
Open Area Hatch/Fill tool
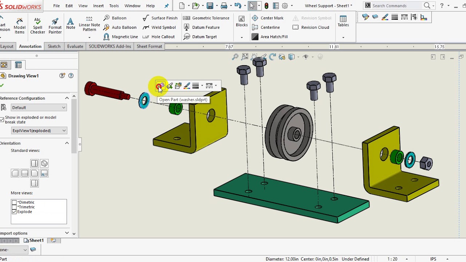(x=270, y=37)
